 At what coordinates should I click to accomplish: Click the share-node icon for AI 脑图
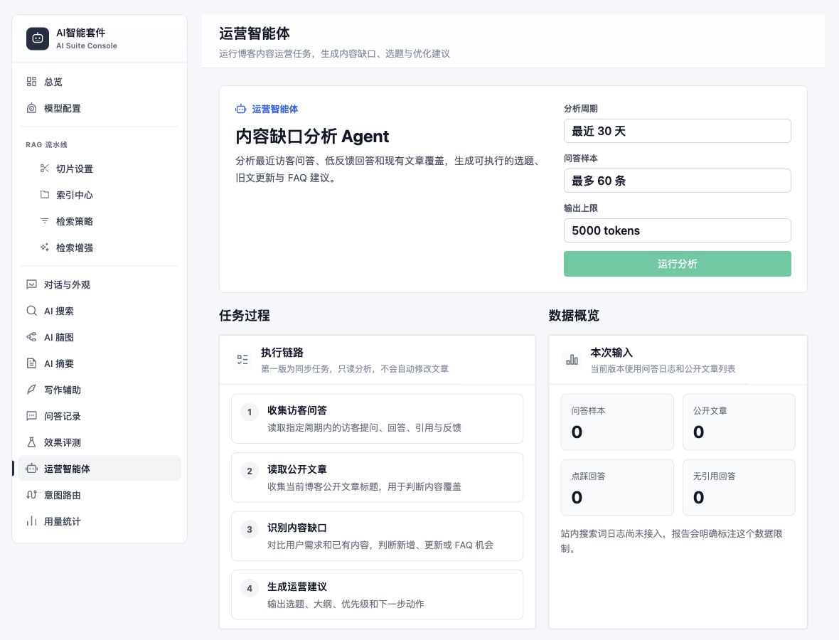(x=31, y=336)
